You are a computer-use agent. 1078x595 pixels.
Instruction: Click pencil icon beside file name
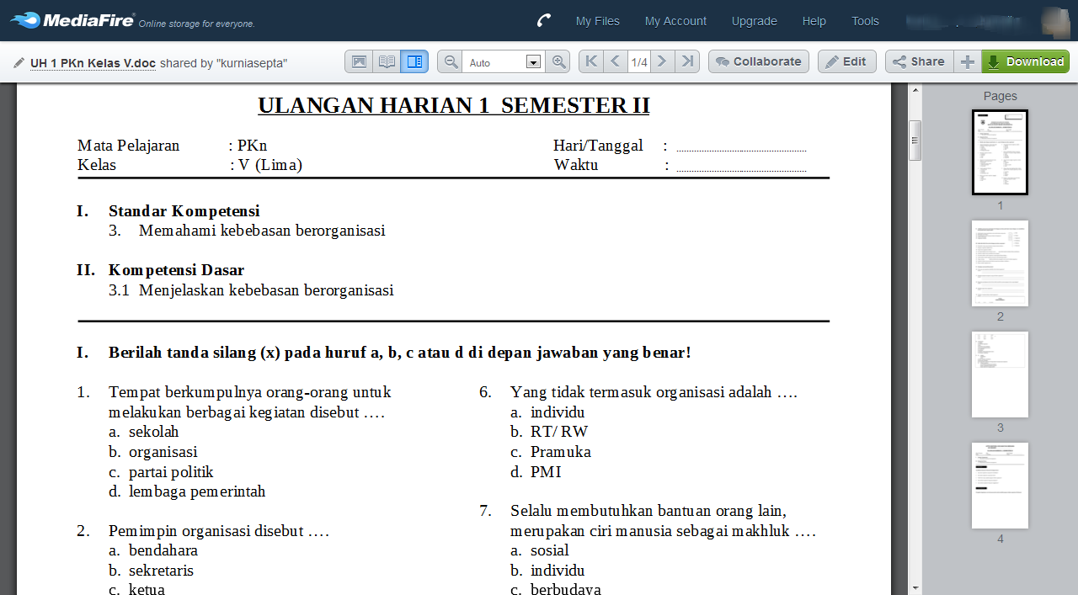19,62
